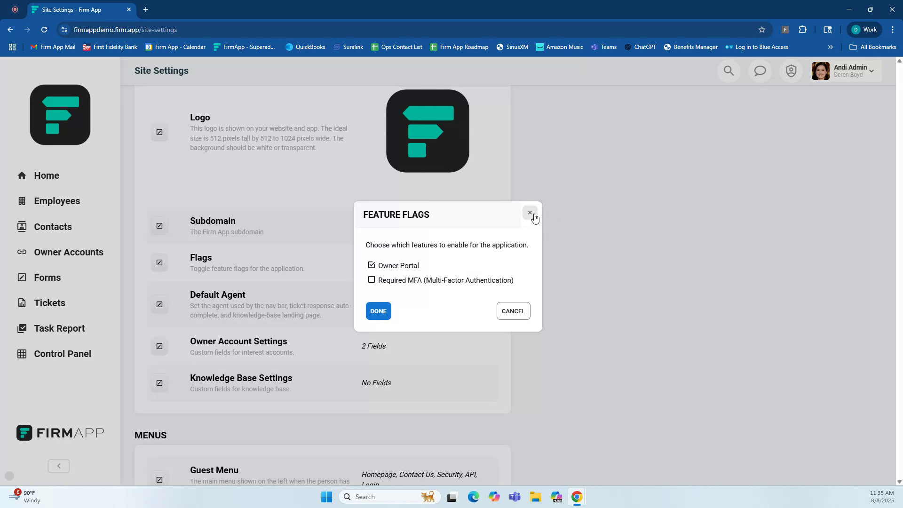Click the FirmApp logo in the sidebar

60,432
